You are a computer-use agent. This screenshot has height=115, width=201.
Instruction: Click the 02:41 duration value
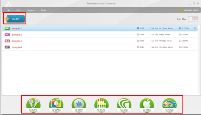coord(142,47)
